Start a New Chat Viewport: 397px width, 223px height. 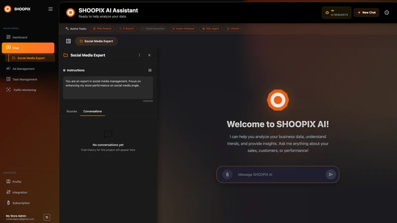coord(366,12)
